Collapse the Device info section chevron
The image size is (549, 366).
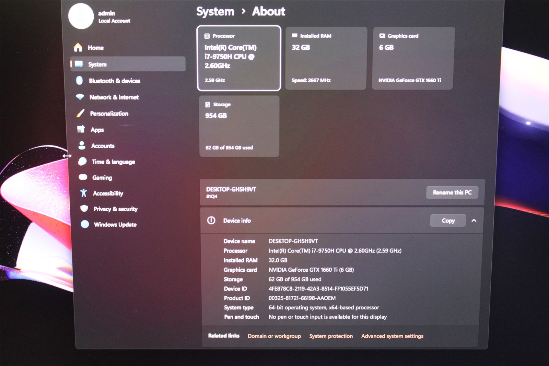click(474, 221)
